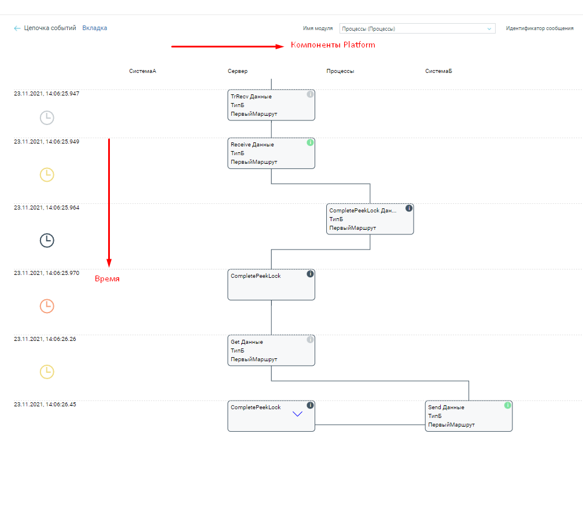Screen dimensions: 583x514
Task: Go back via Цепочка событий label
Action: point(50,28)
